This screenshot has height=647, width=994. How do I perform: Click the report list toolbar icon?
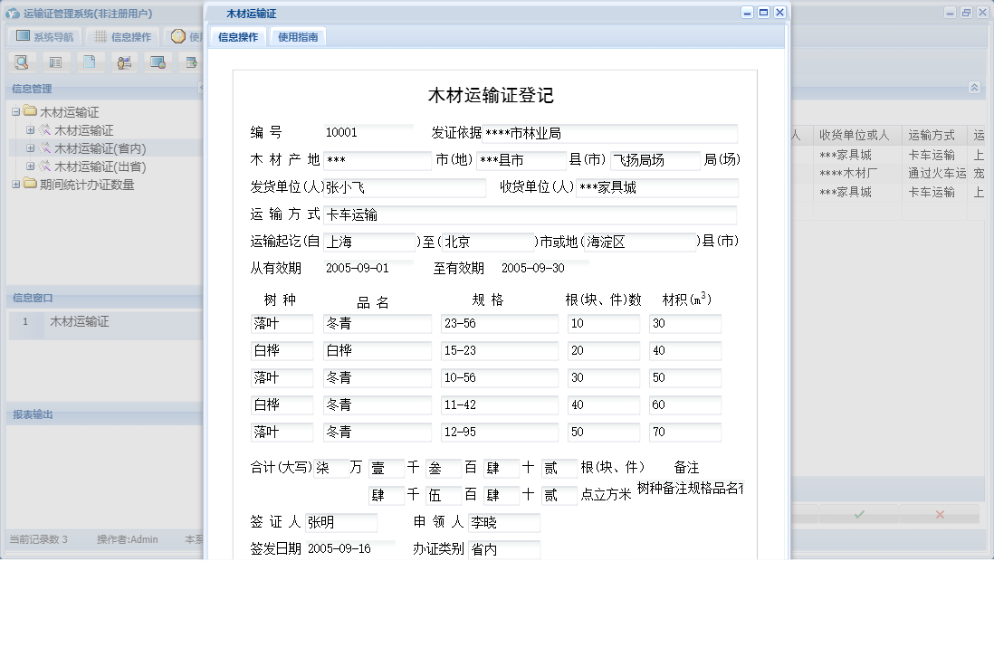(x=57, y=62)
